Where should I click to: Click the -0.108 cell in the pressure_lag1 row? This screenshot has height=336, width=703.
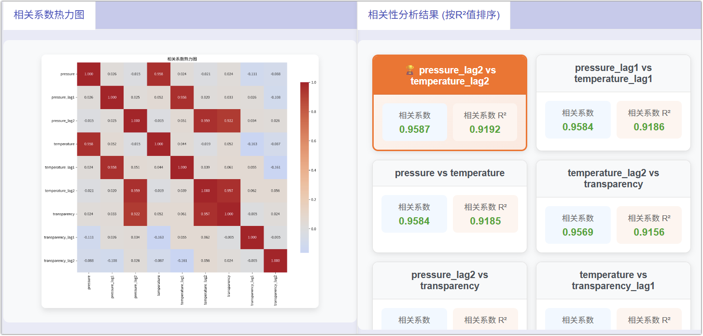[275, 97]
